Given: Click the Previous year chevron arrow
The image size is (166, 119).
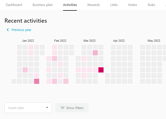Looking at the screenshot, I should tap(8, 30).
